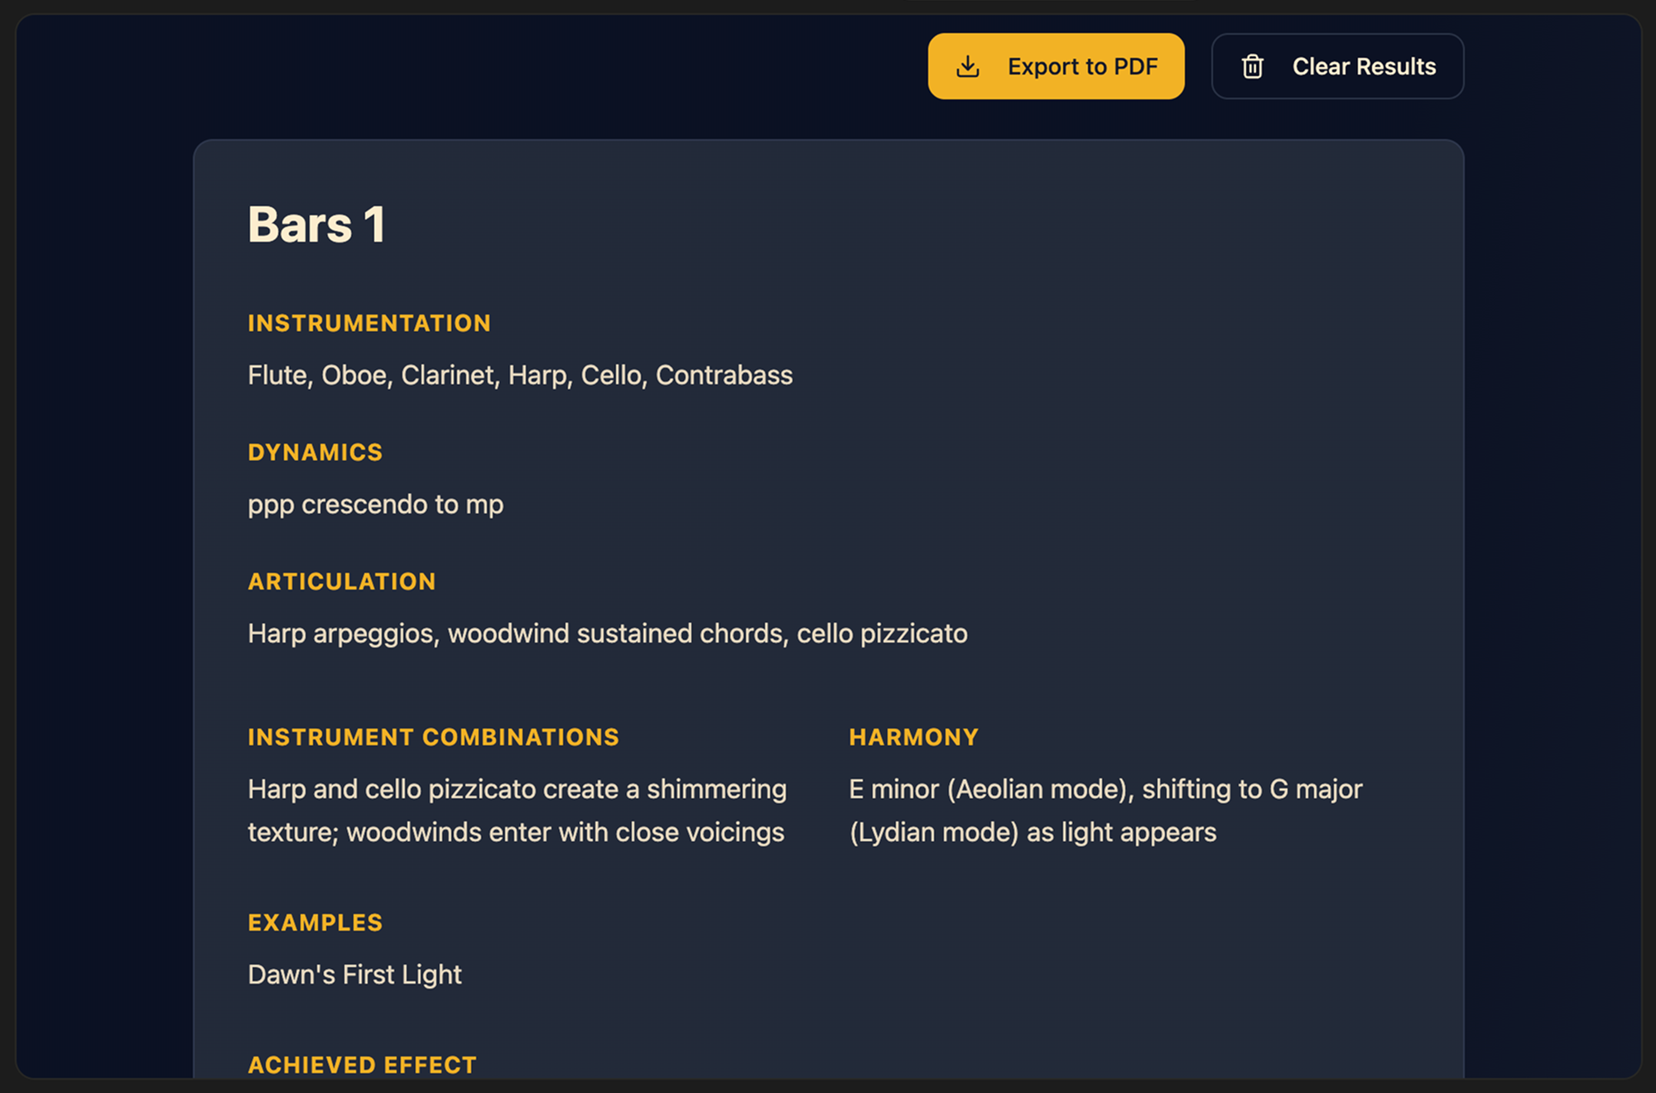This screenshot has width=1656, height=1093.
Task: Click the shimmering texture description line
Action: (x=517, y=789)
